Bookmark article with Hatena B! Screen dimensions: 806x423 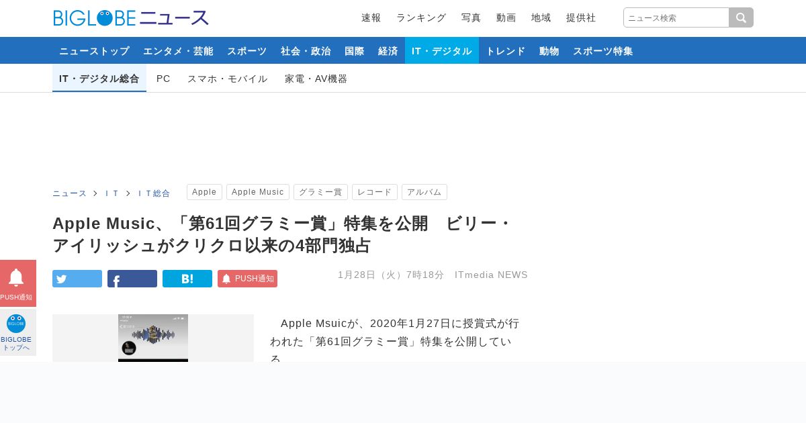tap(187, 279)
